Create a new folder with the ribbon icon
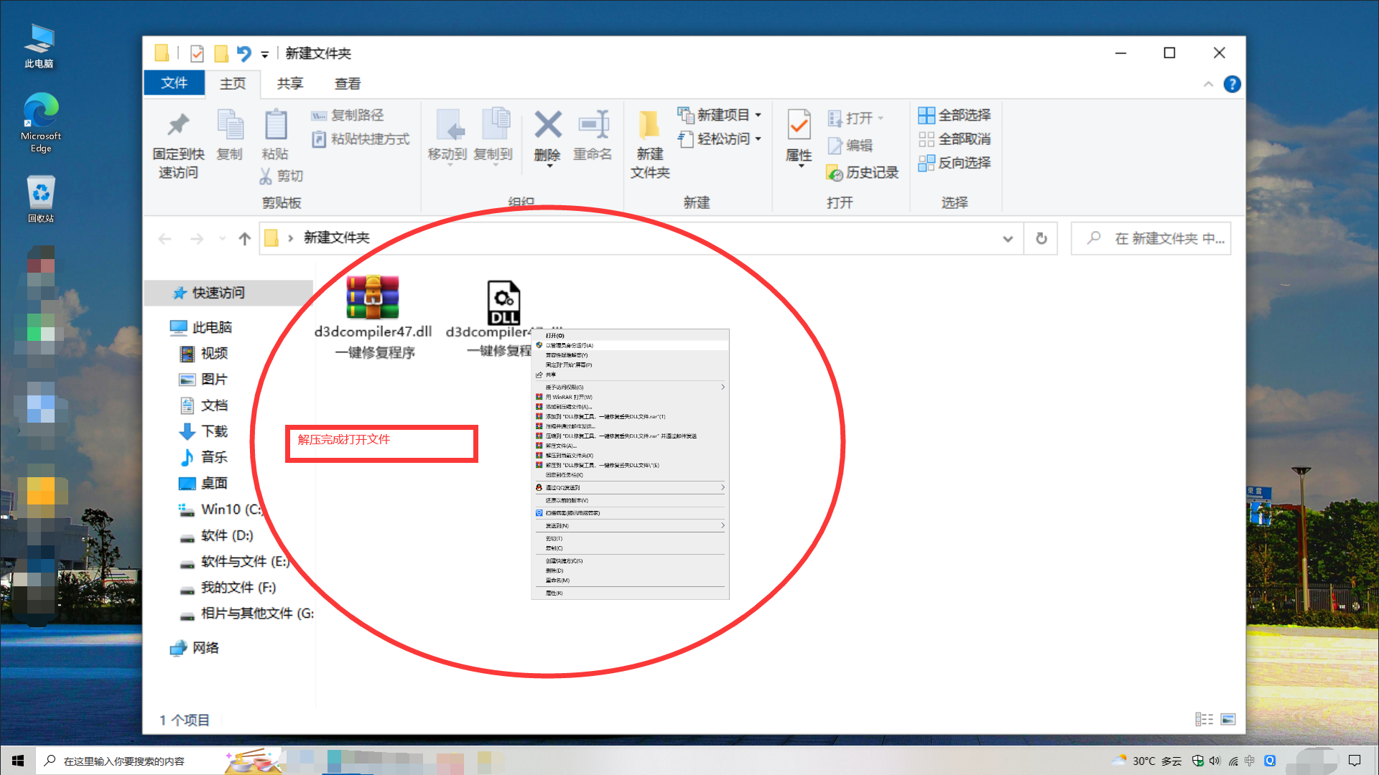Image resolution: width=1379 pixels, height=775 pixels. point(649,126)
